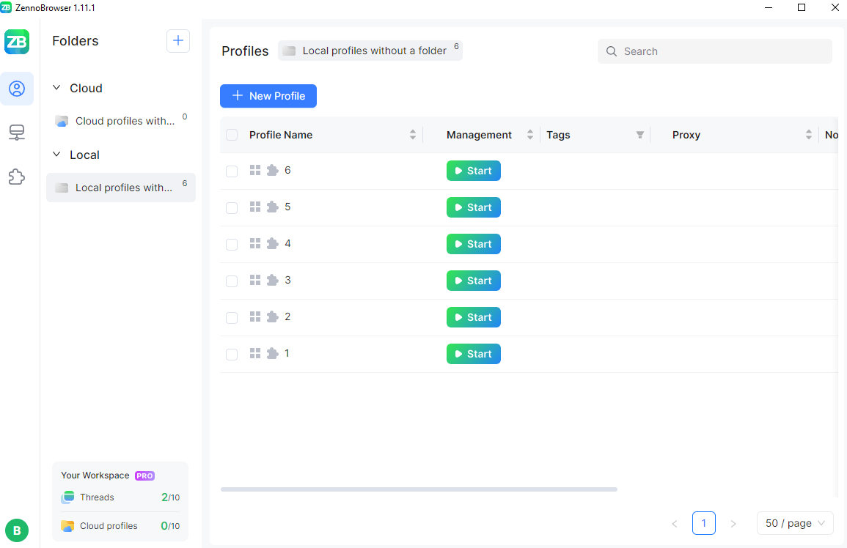847x548 pixels.
Task: Click the grid icon of profile 3
Action: click(255, 281)
